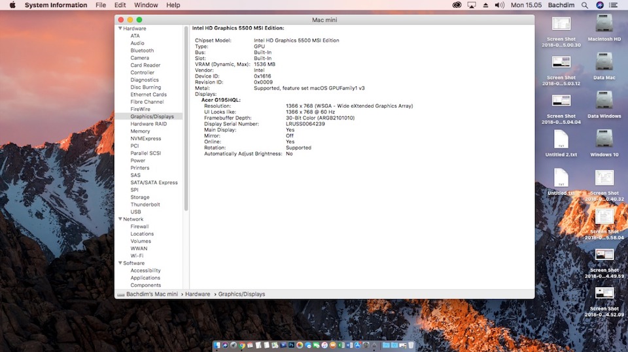
Task: Click the volume icon in menu bar
Action: (500, 5)
